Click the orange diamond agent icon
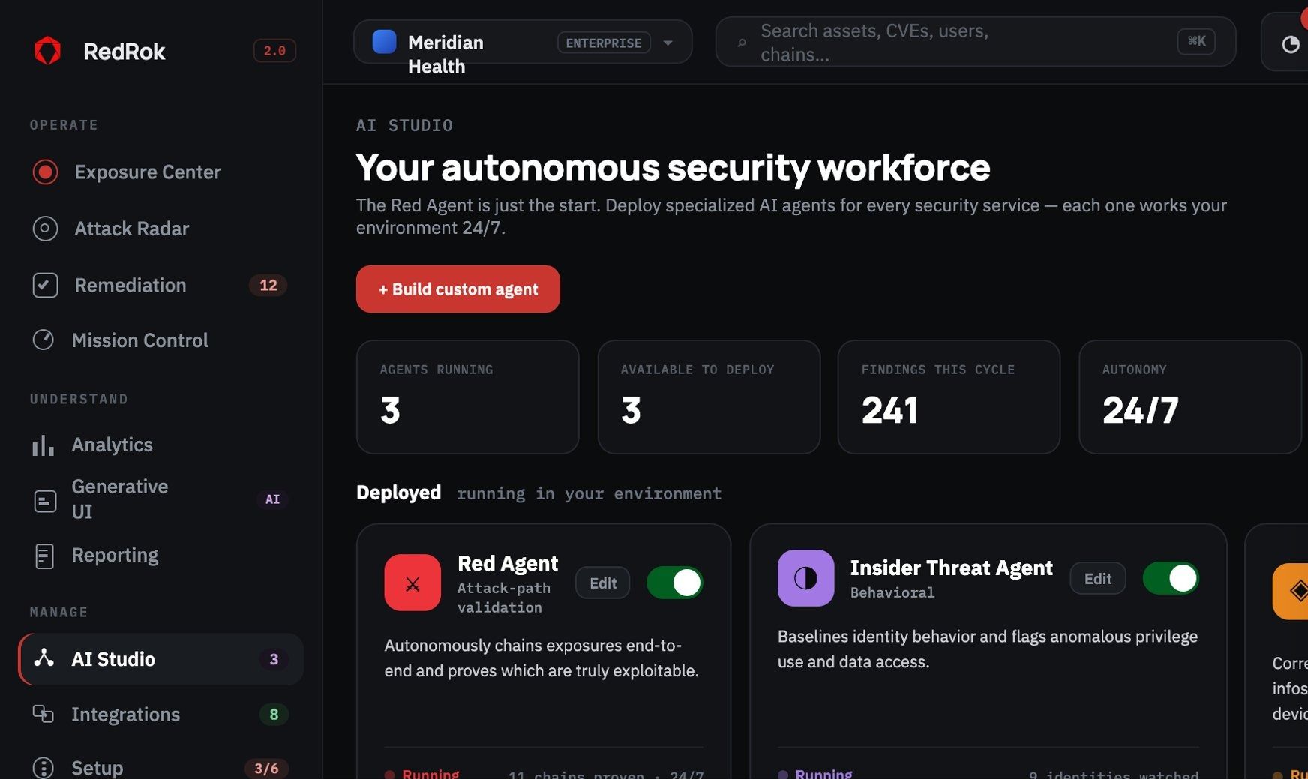Viewport: 1308px width, 779px height. pos(1290,591)
